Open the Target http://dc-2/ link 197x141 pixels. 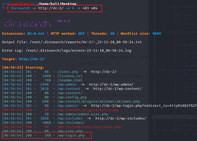pyautogui.click(x=32, y=59)
